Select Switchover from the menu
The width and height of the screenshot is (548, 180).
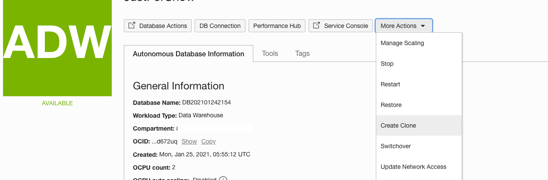396,146
